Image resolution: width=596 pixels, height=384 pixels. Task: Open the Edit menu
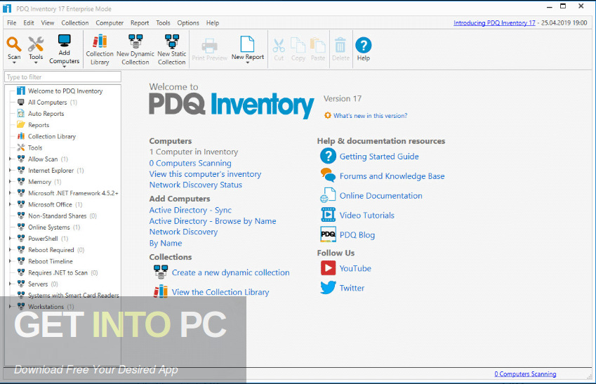(x=29, y=22)
